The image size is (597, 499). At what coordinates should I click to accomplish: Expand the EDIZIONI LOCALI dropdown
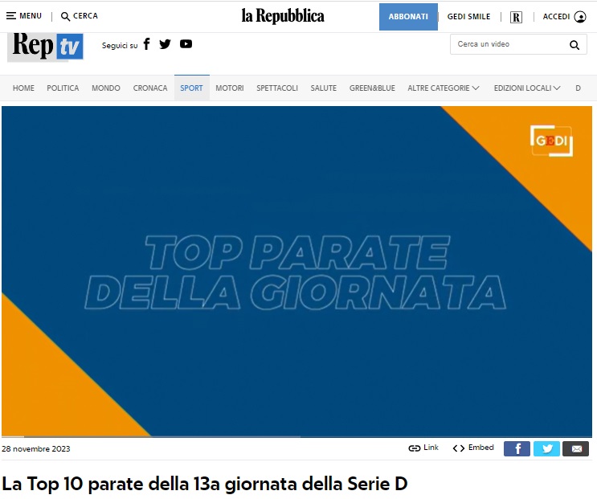[527, 88]
